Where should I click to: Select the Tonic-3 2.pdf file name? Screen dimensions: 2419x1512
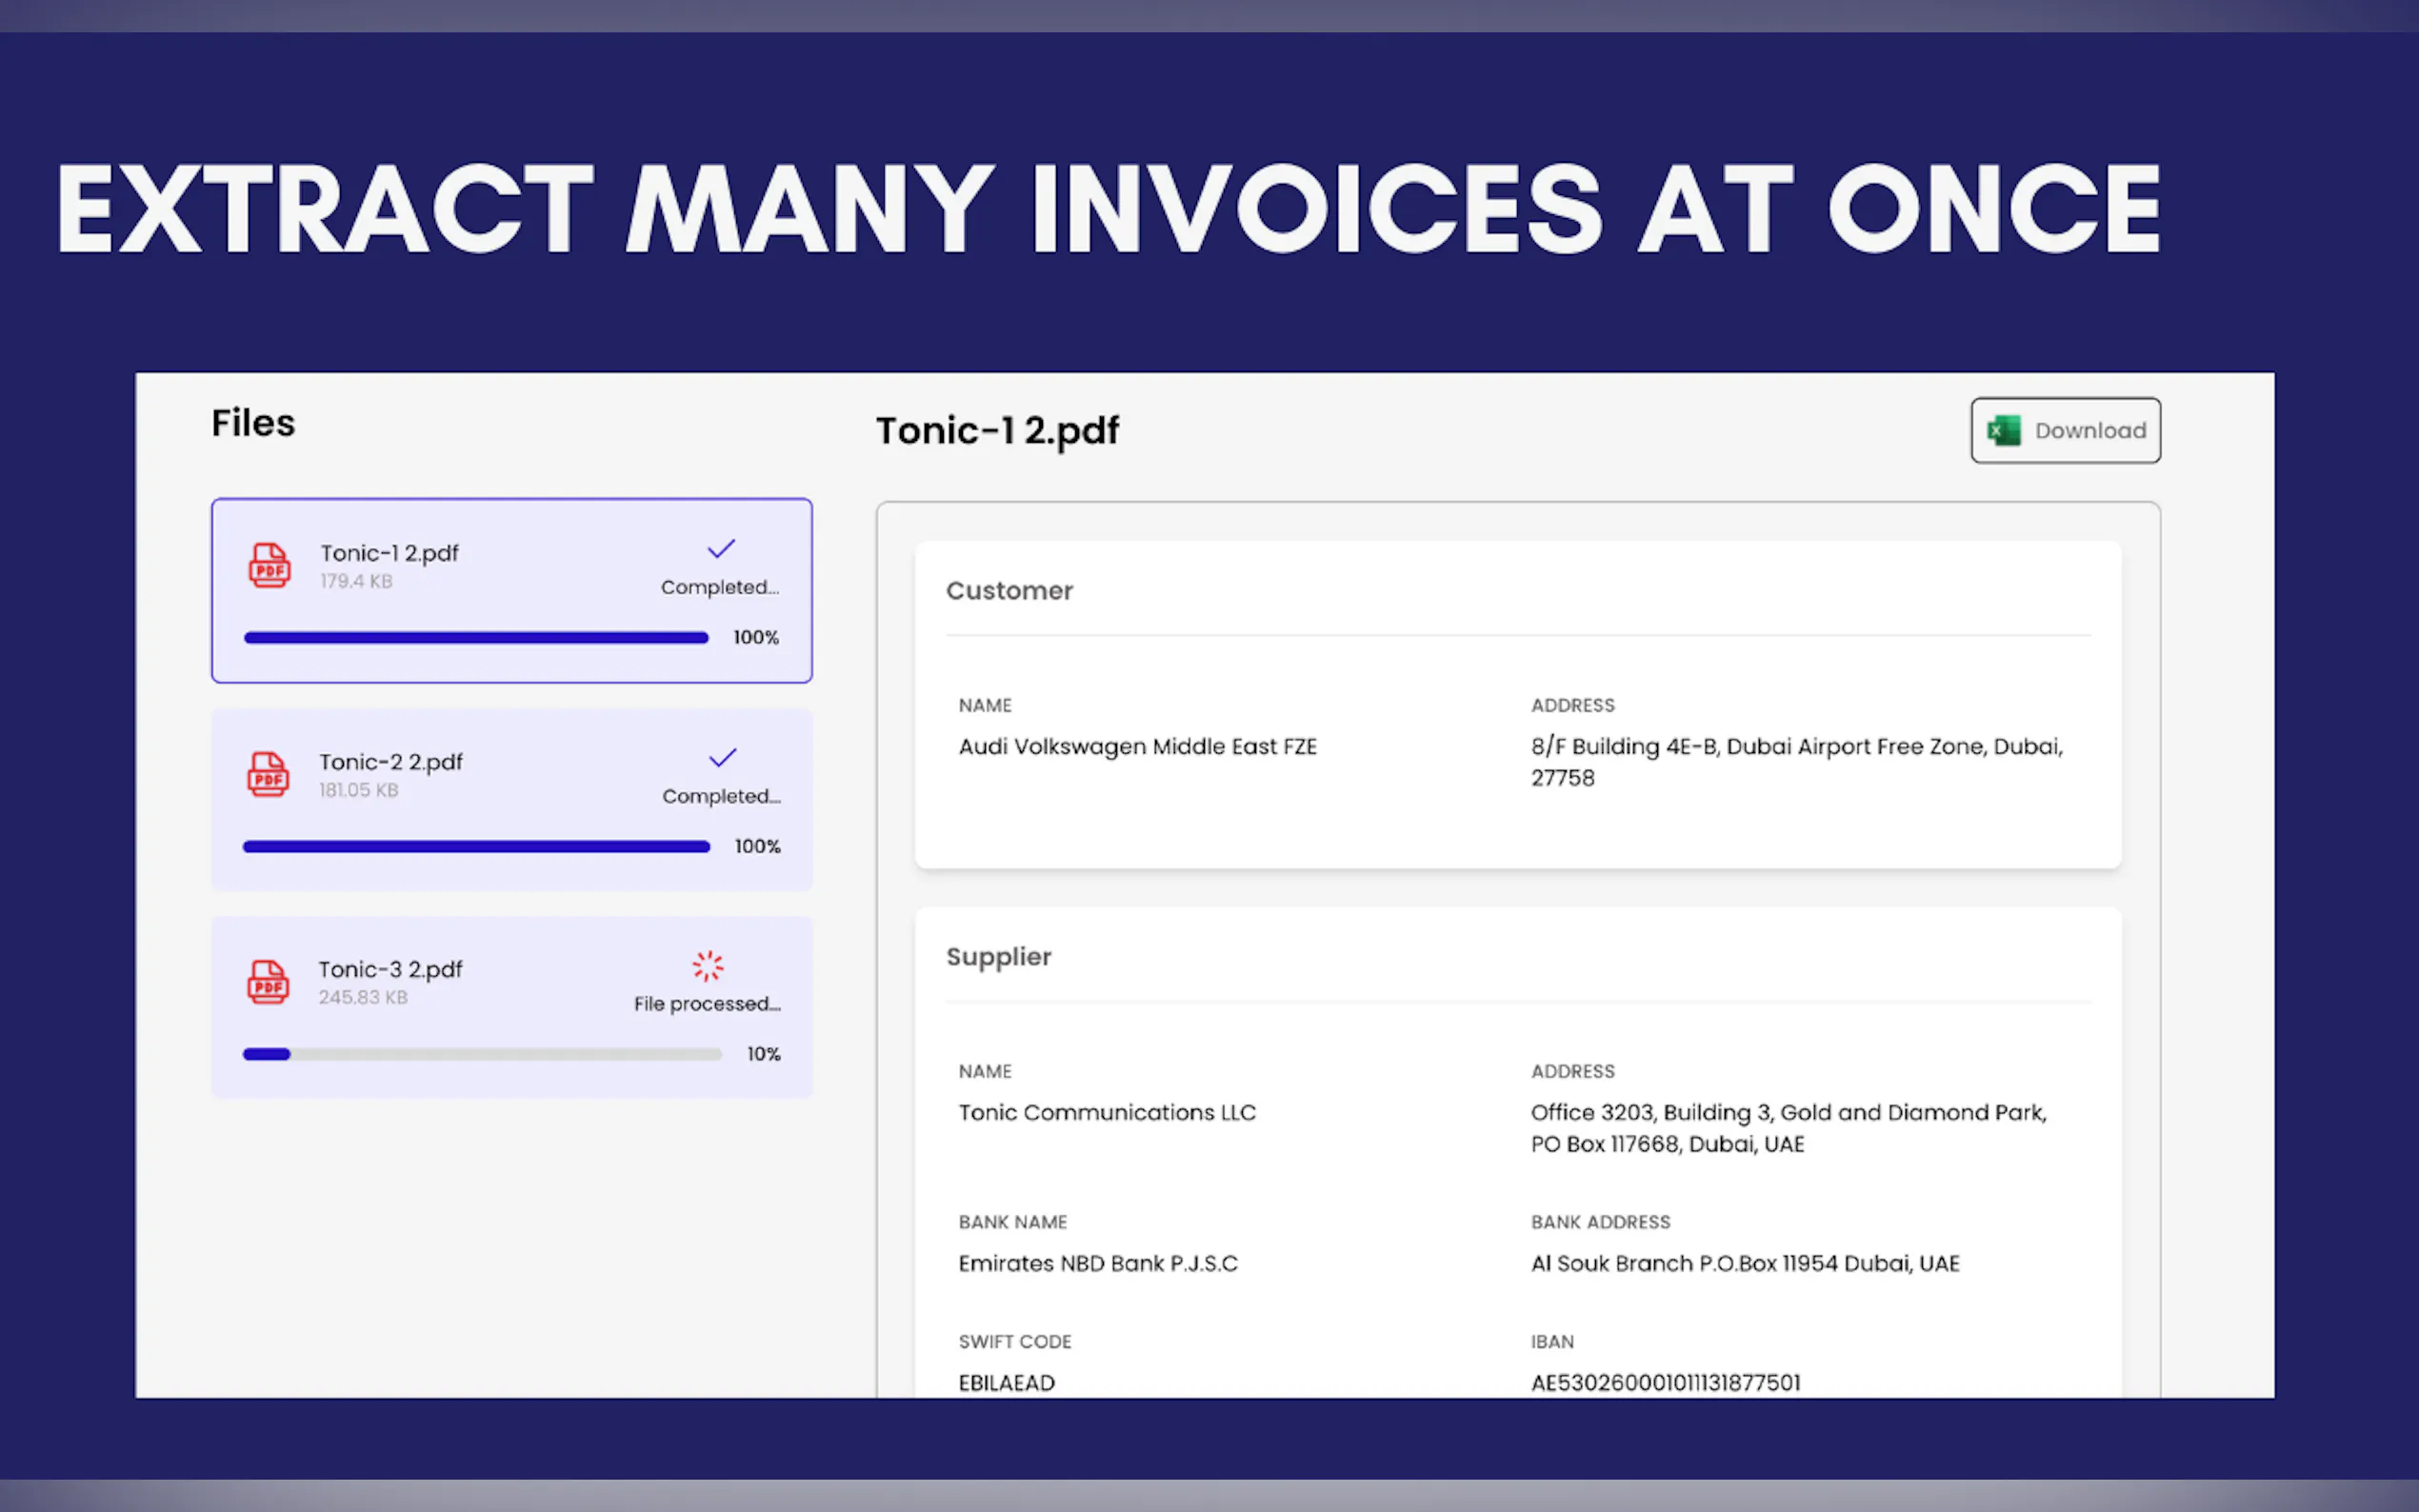(391, 970)
